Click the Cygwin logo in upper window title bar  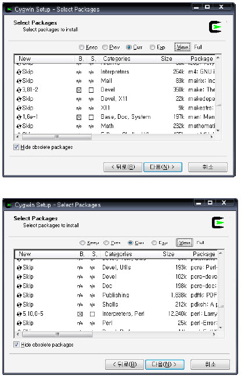pyautogui.click(x=9, y=9)
